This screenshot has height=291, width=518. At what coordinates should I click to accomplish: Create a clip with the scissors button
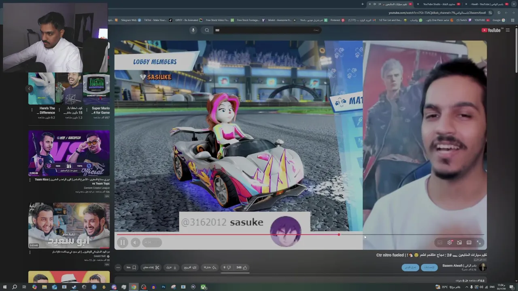(x=151, y=267)
